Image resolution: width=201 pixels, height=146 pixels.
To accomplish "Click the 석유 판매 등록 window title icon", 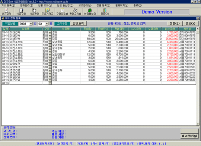I will (3, 18).
